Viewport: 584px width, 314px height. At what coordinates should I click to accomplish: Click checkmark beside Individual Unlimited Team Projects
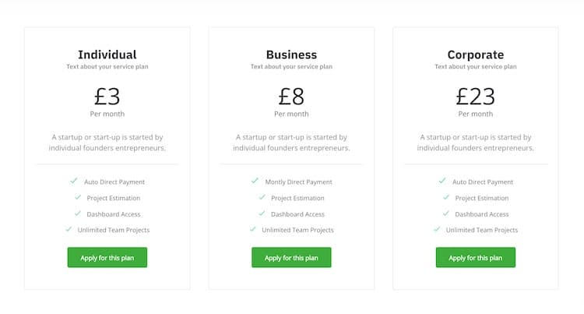[x=69, y=229]
